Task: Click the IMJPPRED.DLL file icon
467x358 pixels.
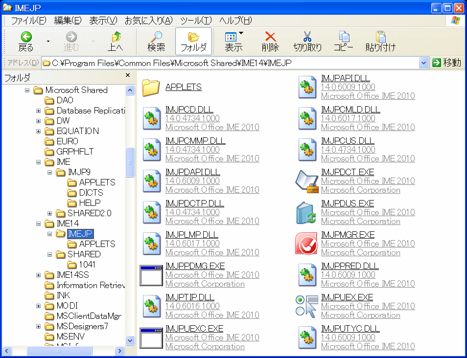Action: coord(307,275)
